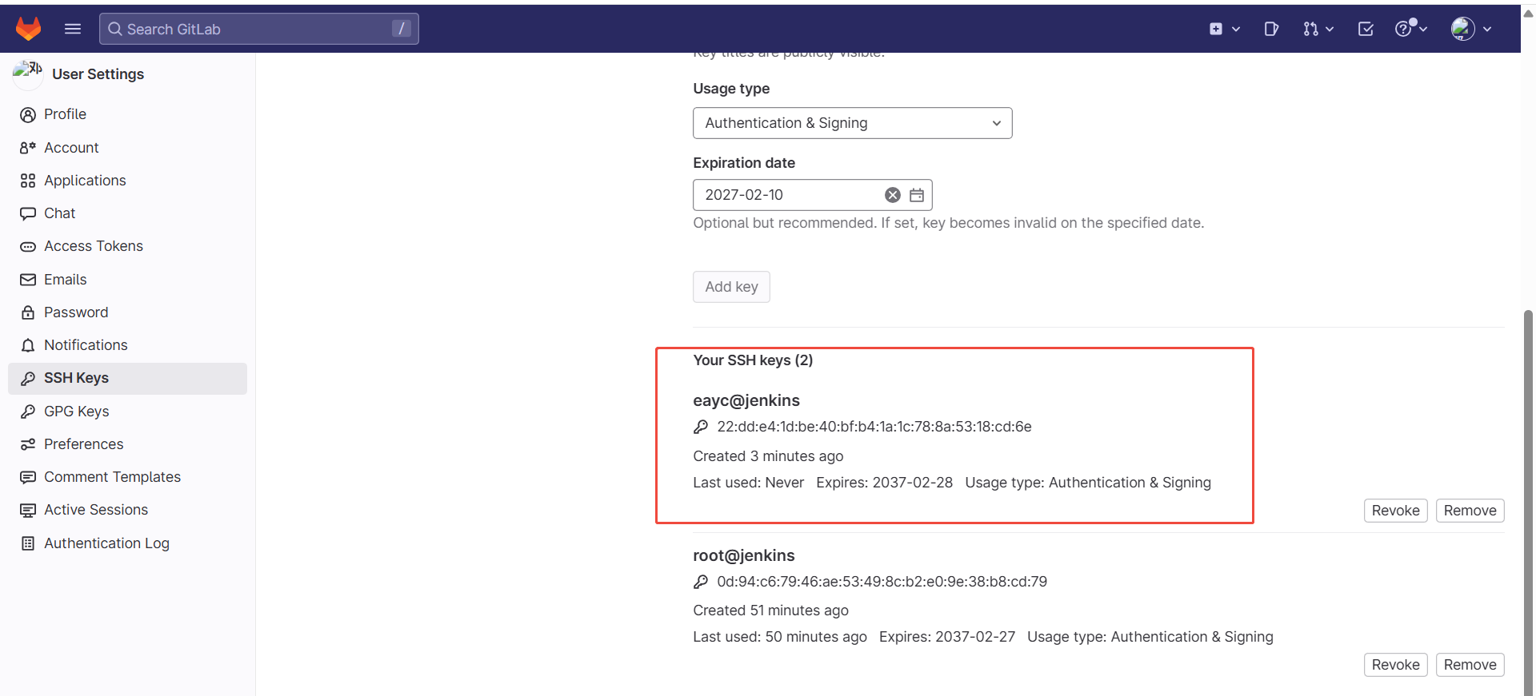The image size is (1536, 696).
Task: Click the 'Expires: 2037-02-27' text
Action: (x=947, y=637)
